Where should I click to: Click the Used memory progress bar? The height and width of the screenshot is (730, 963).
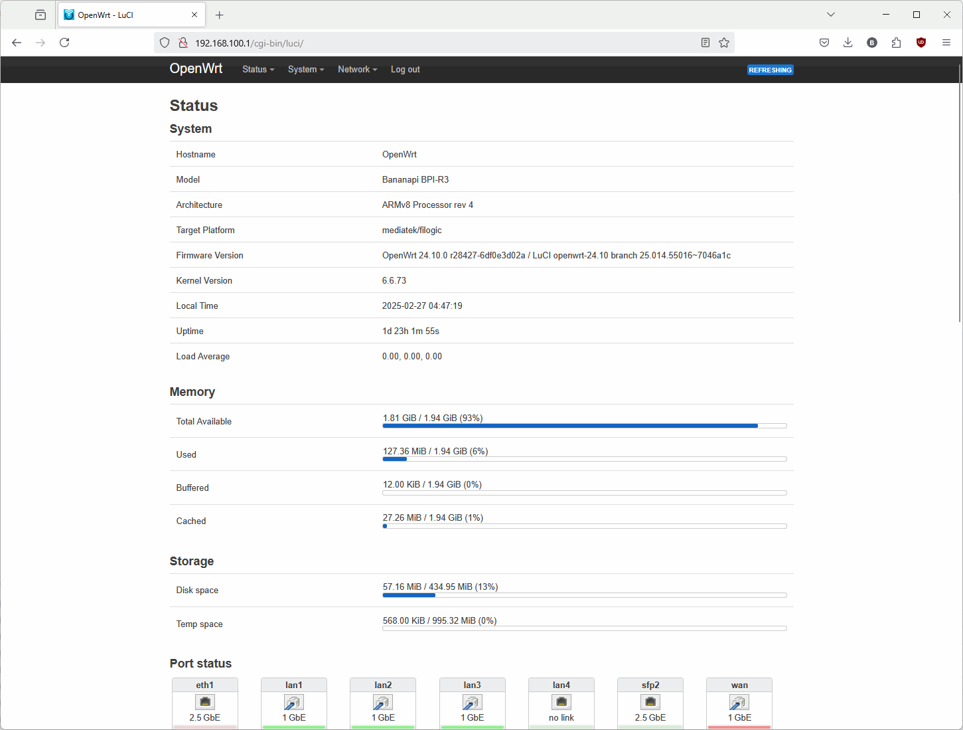[585, 459]
